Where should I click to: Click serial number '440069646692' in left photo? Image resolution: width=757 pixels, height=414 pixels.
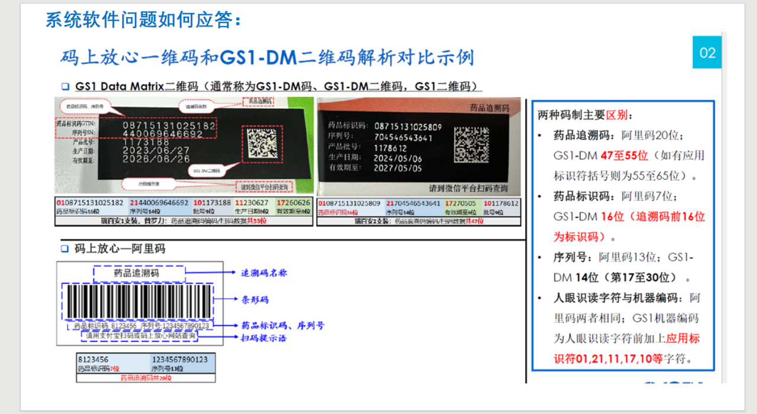click(163, 134)
